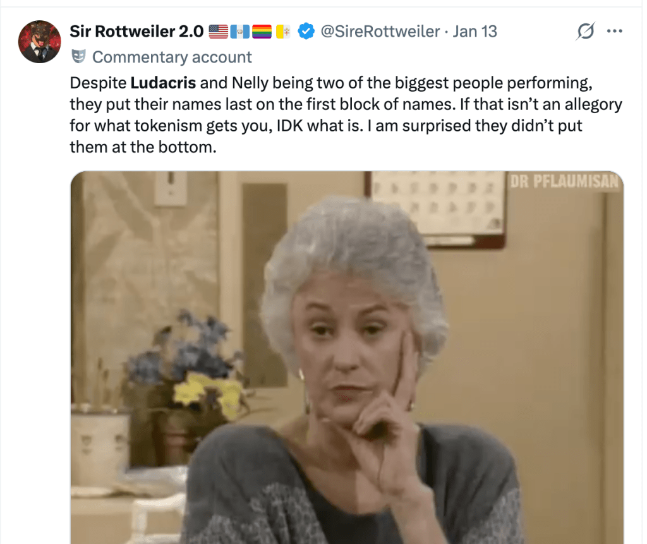647x544 pixels.
Task: Open the three-dot more options menu
Action: [614, 32]
